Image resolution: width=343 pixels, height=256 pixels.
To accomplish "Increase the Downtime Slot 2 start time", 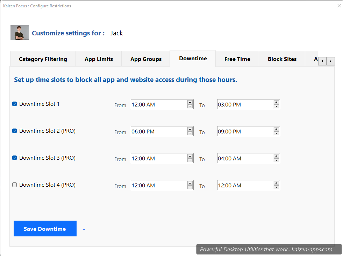I will (x=190, y=129).
